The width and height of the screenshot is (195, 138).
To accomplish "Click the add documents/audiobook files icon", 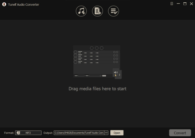I will pos(97,11).
